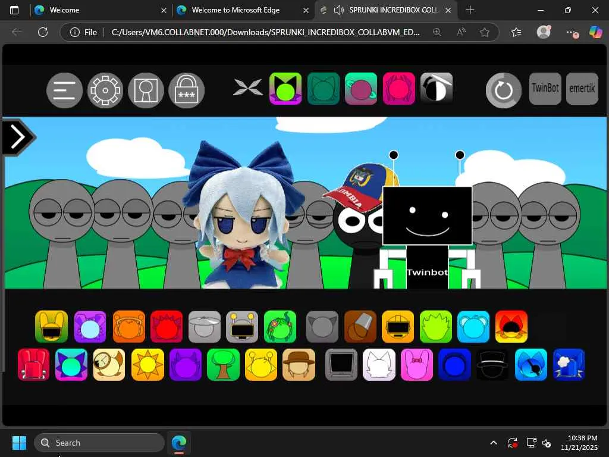Pick the teal face on purple star icon
The width and height of the screenshot is (609, 457).
(71, 365)
